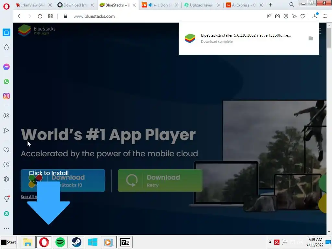The height and width of the screenshot is (249, 332).
Task: Close the UploadHaven tab
Action: coord(219,5)
